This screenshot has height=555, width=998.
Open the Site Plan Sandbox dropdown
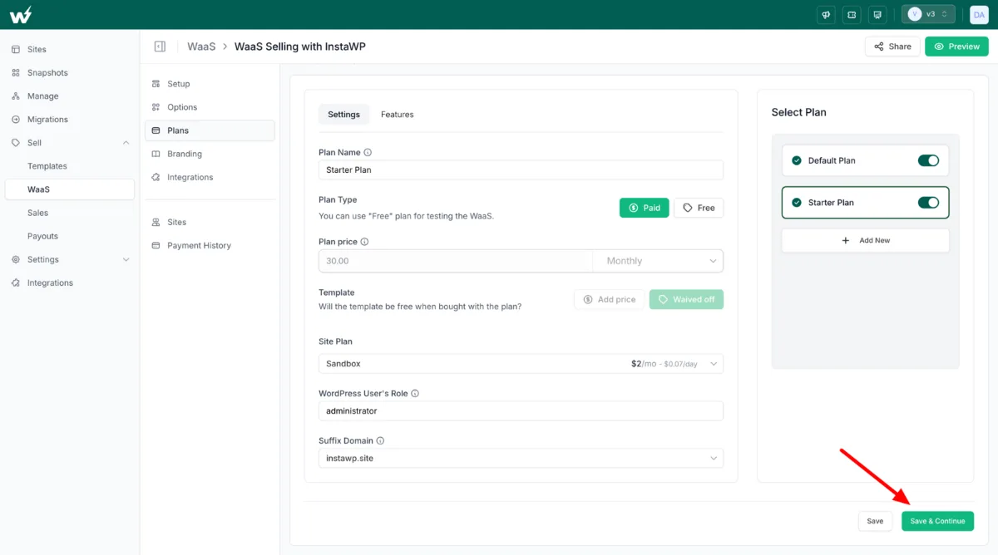click(521, 364)
